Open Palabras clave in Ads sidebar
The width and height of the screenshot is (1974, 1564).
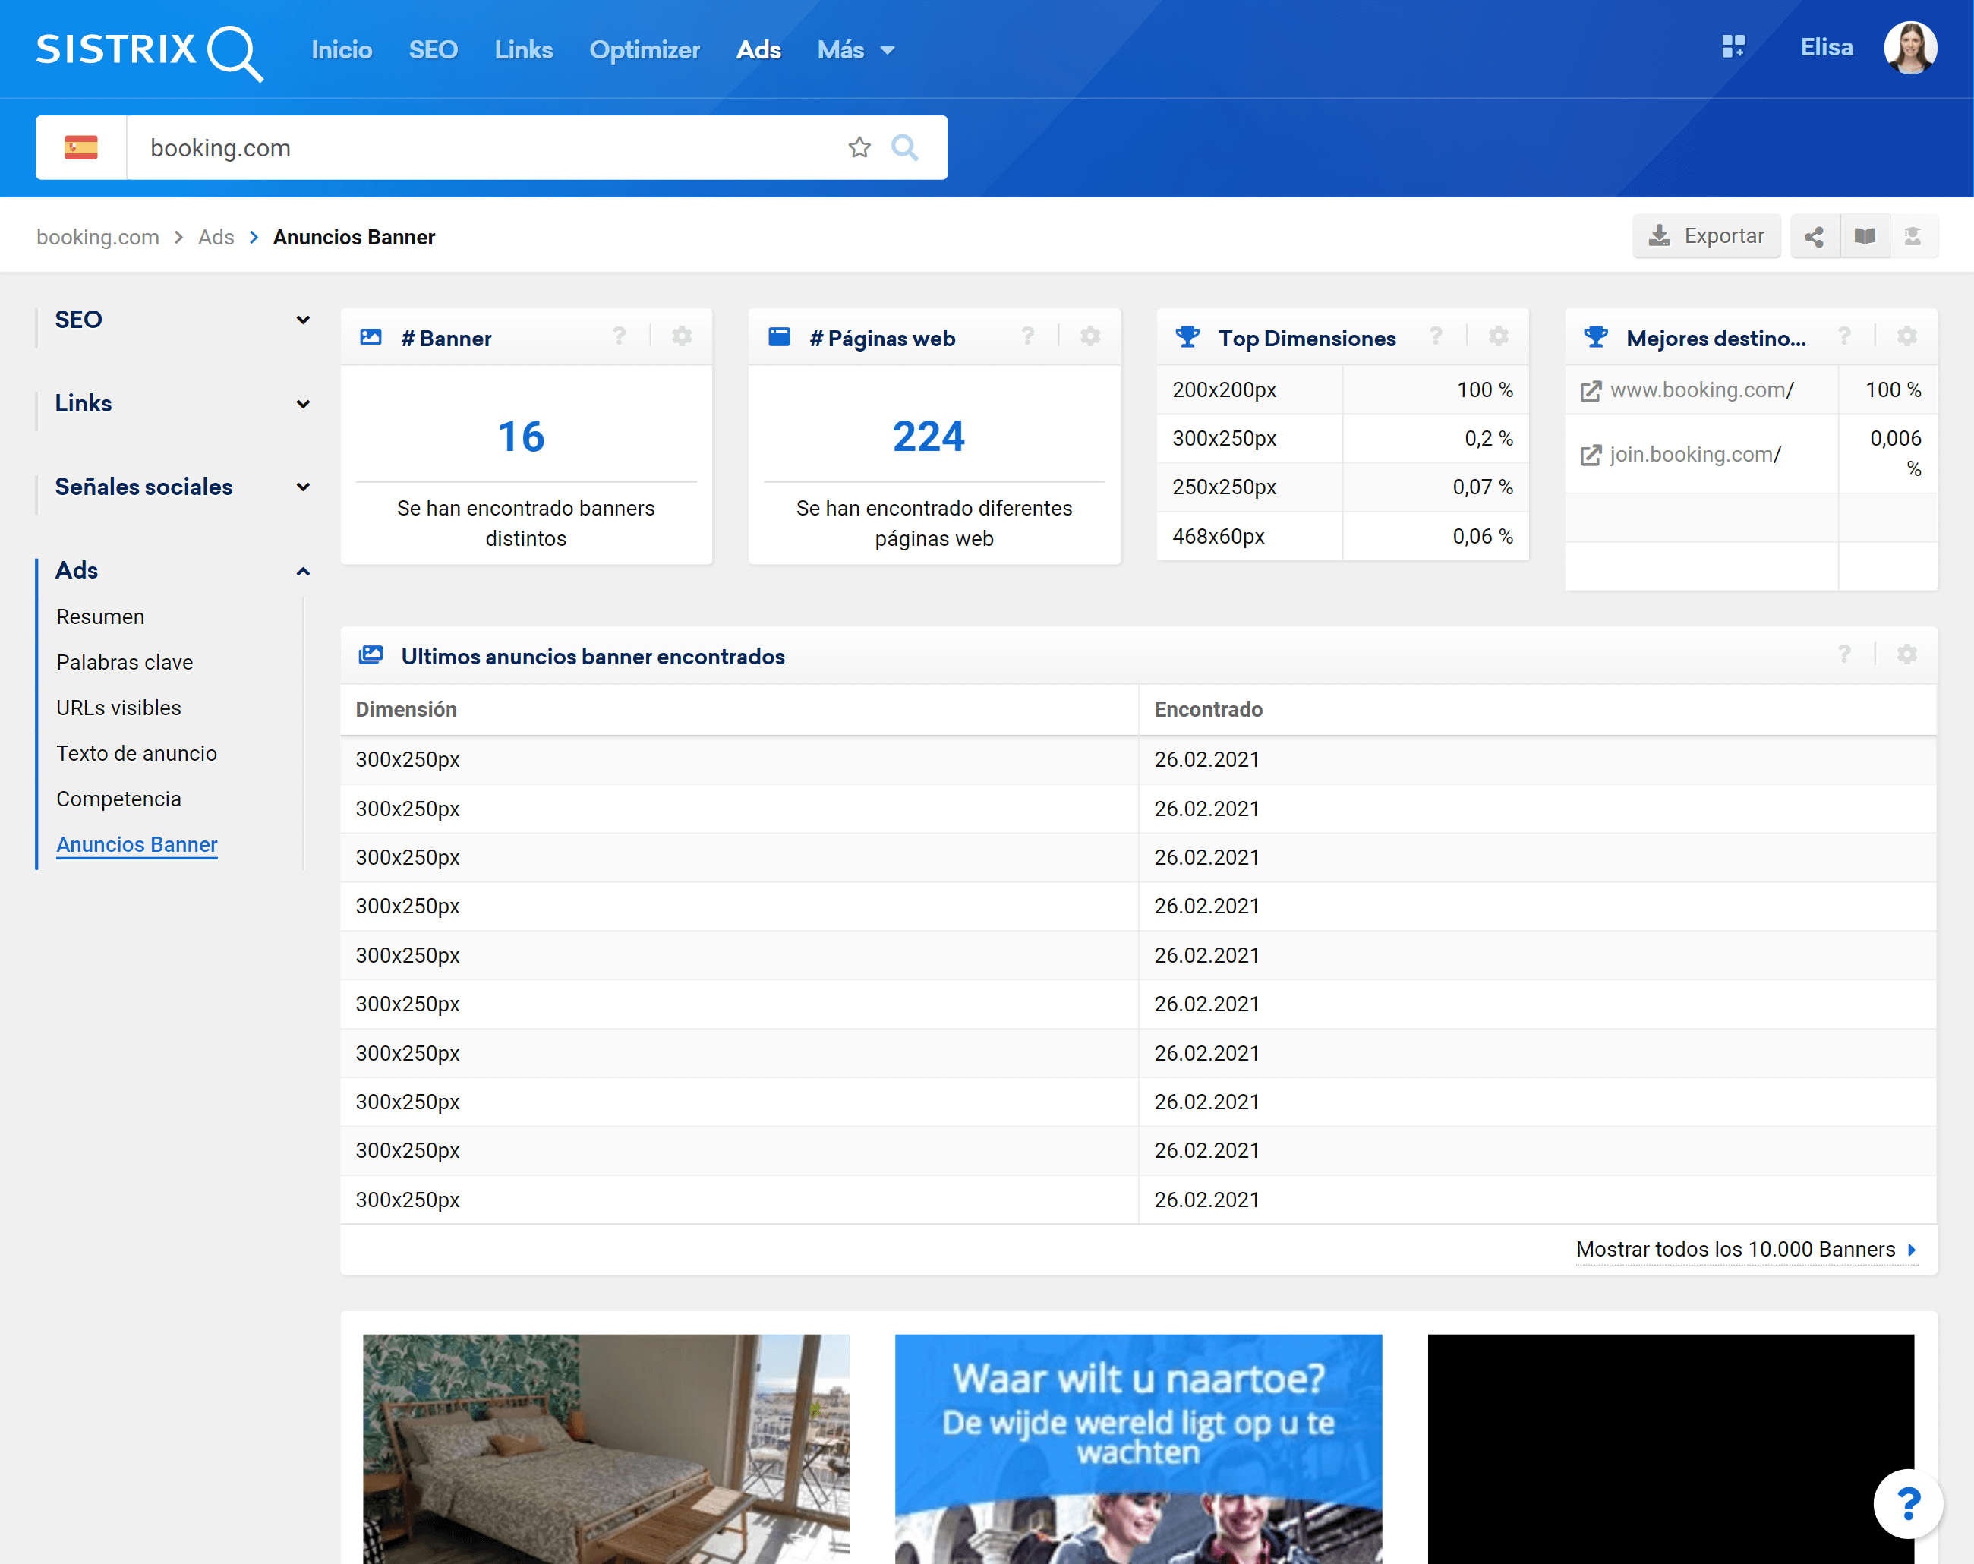pos(125,662)
